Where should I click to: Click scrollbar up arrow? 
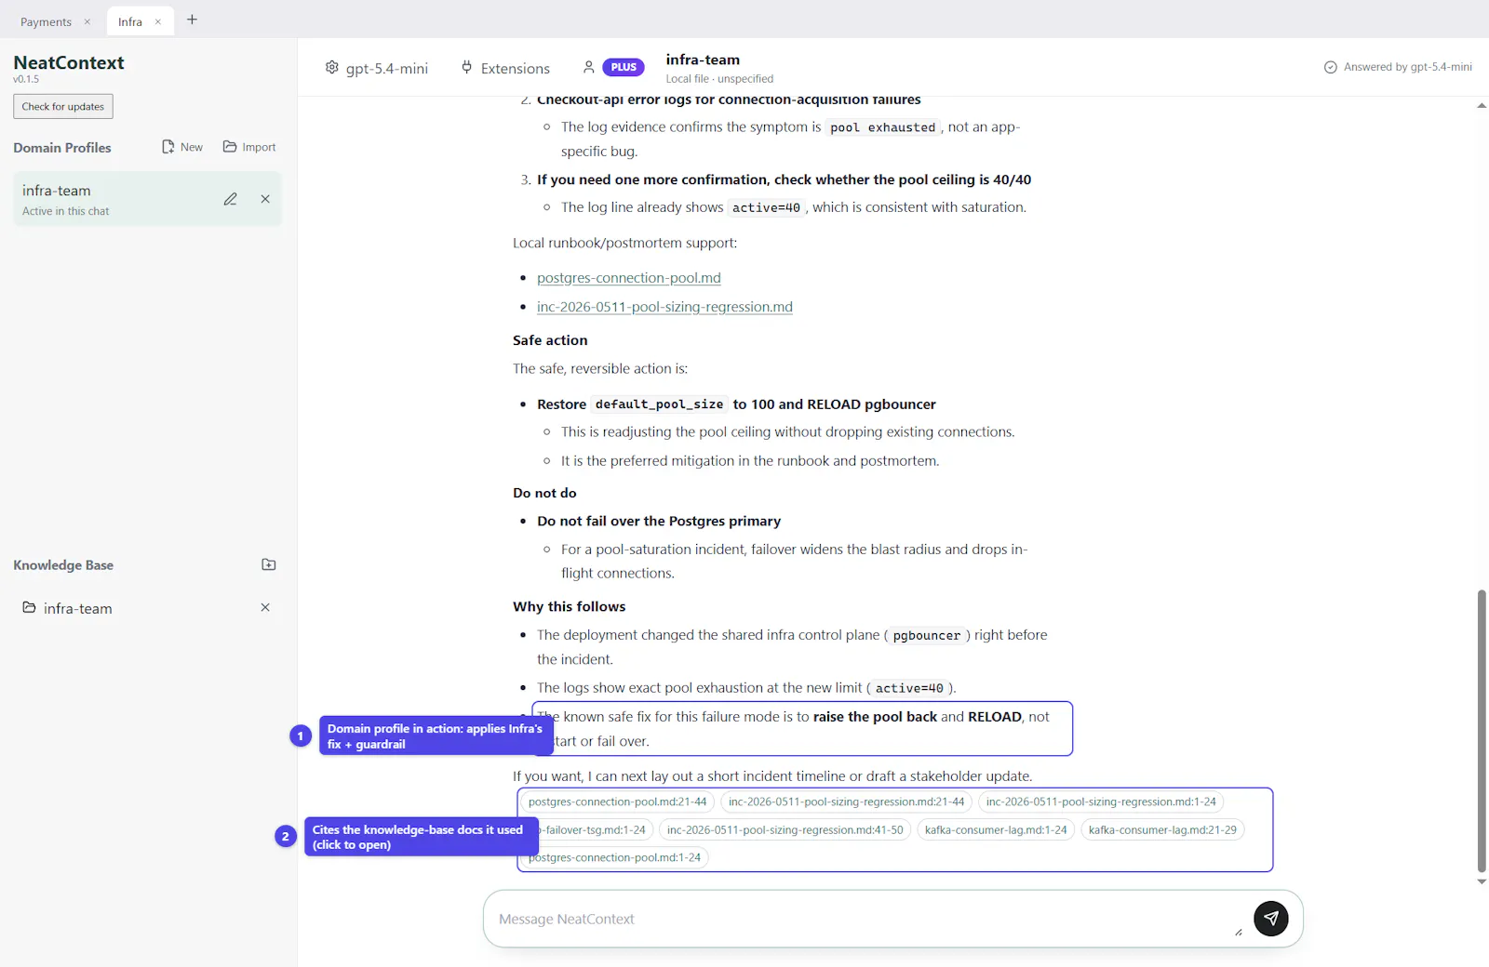pyautogui.click(x=1482, y=105)
